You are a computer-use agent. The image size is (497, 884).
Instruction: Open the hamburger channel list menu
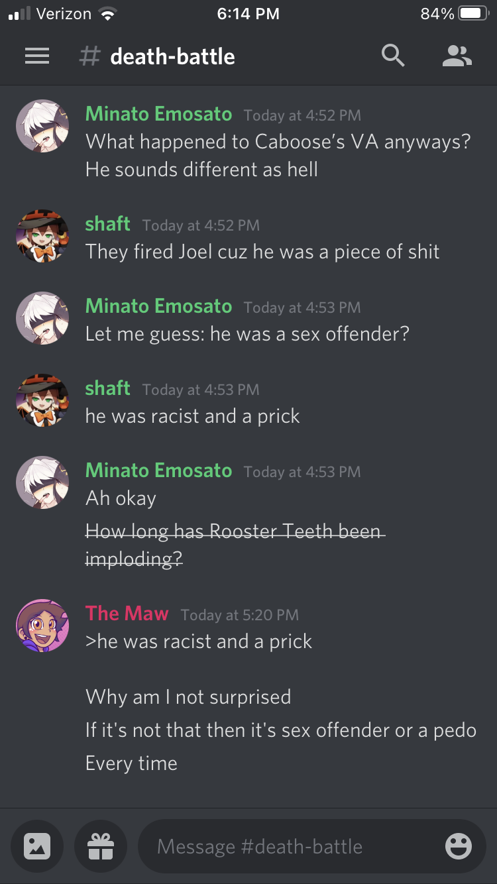pyautogui.click(x=37, y=56)
